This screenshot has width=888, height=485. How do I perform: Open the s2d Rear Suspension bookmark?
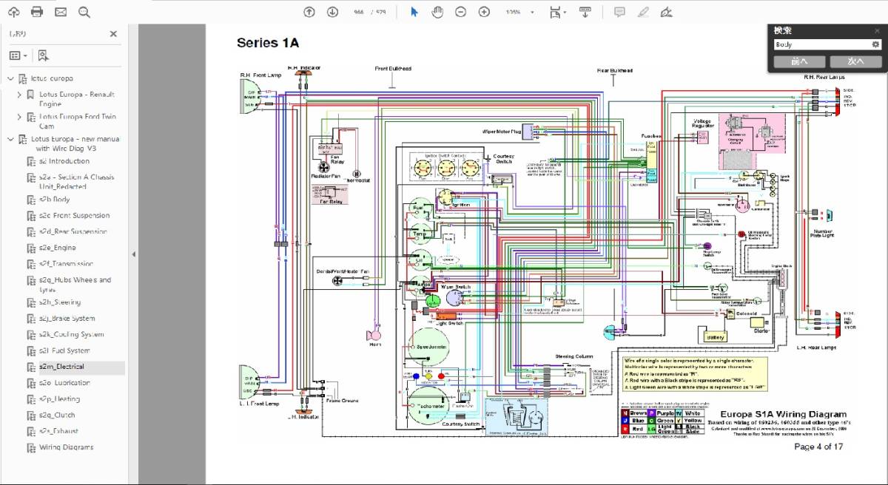coord(73,232)
